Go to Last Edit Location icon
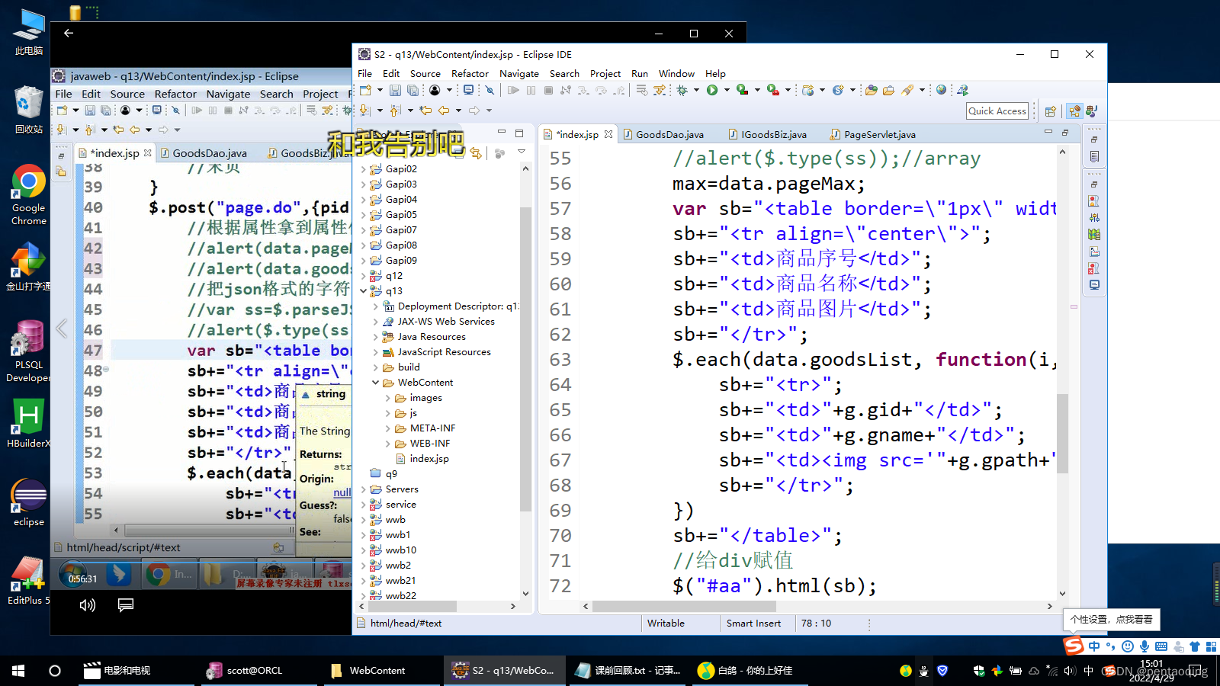 [425, 111]
